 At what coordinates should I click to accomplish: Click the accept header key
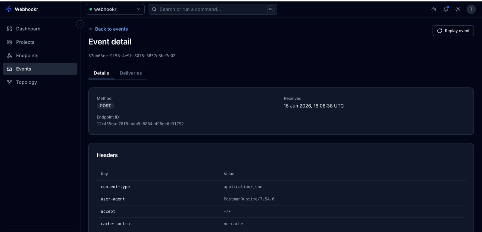[108, 211]
